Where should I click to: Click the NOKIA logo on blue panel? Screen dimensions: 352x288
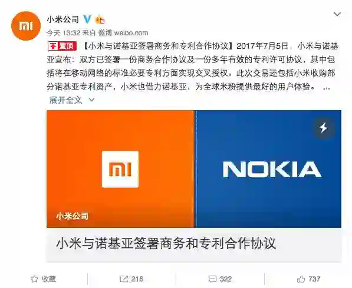point(272,170)
